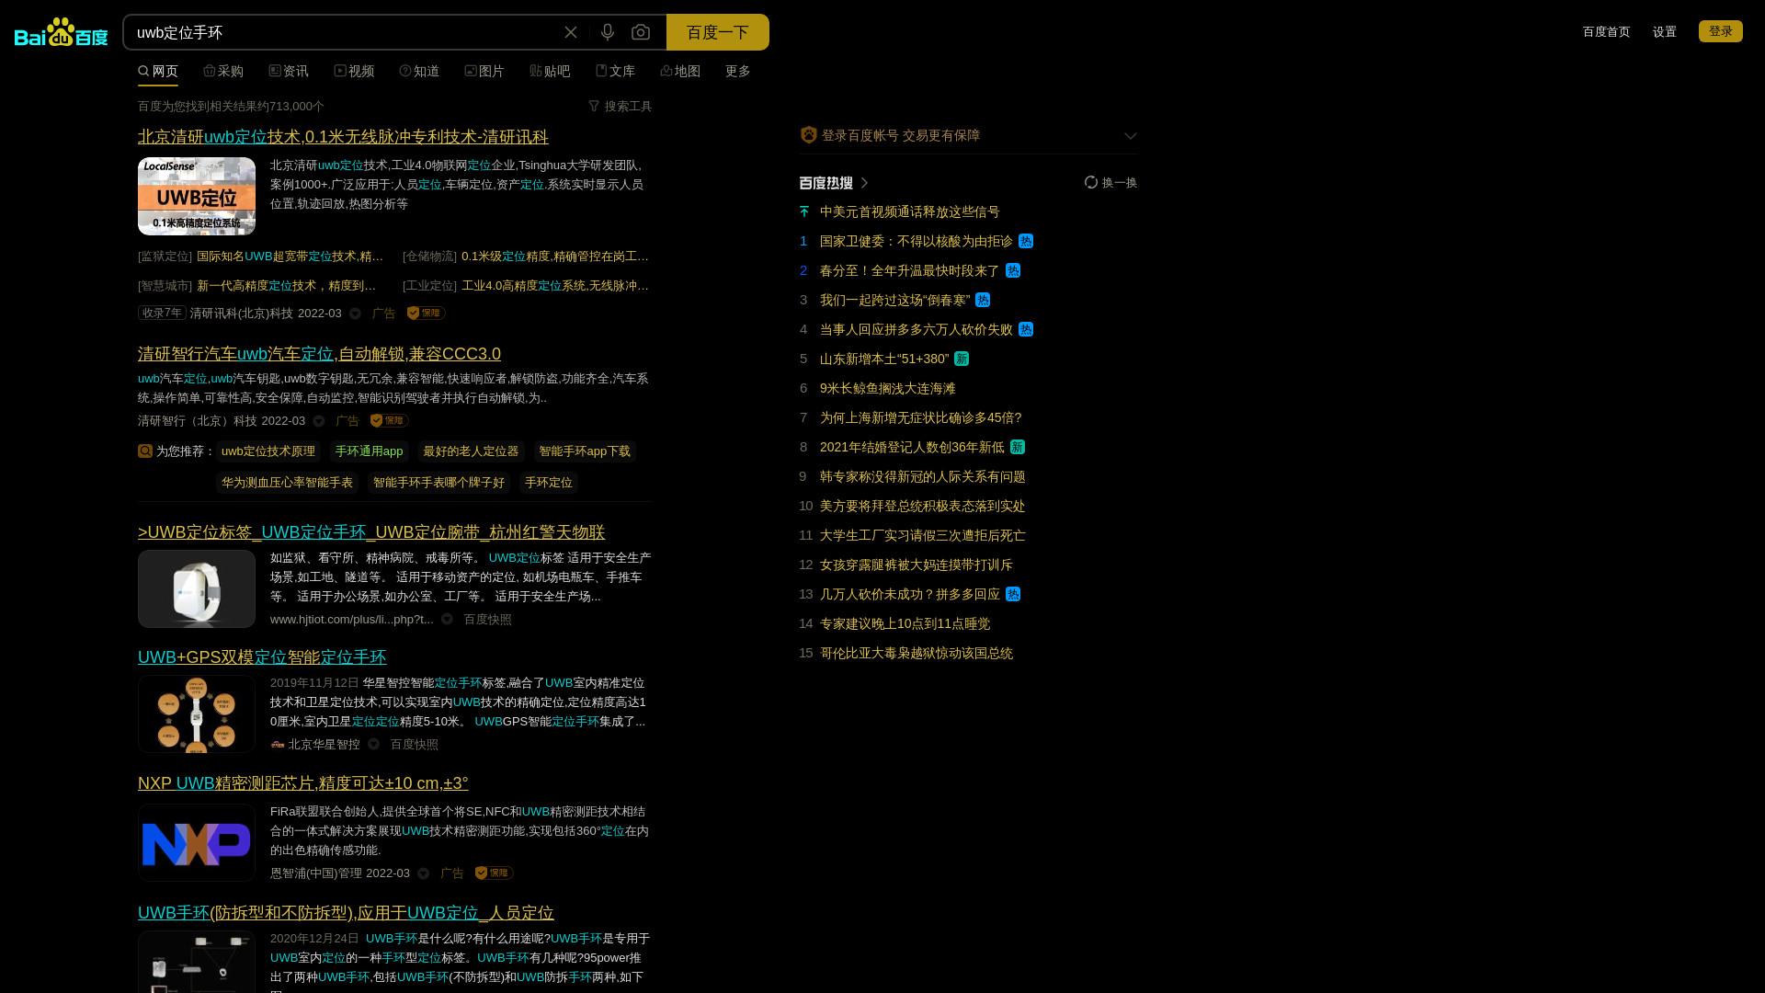Open the 贴吧 tab
1765x993 pixels.
click(x=550, y=71)
